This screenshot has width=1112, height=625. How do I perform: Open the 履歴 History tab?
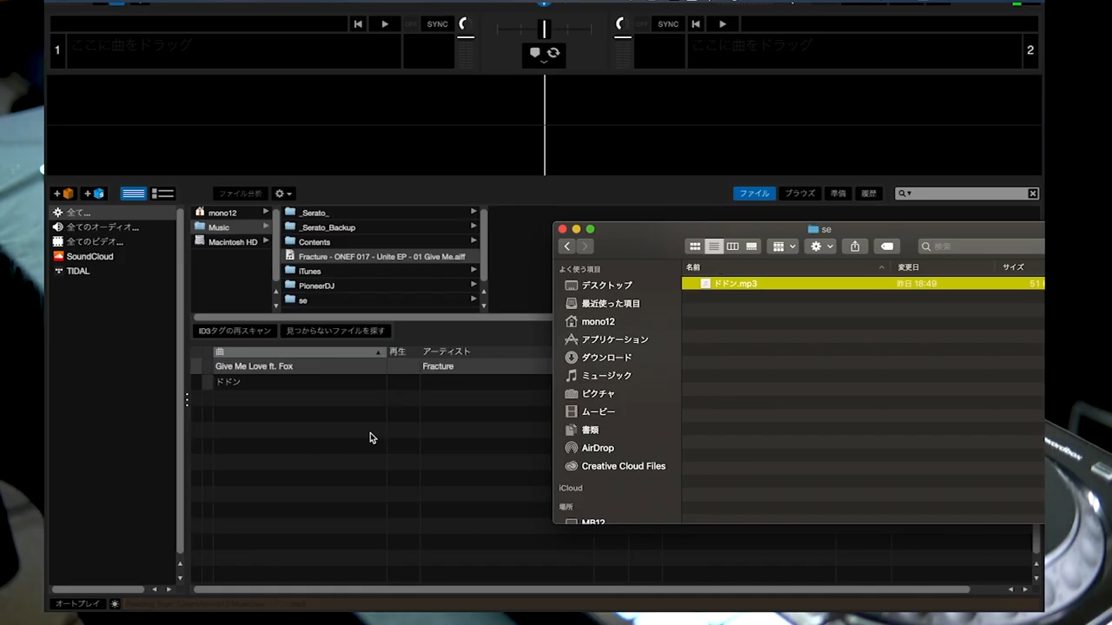click(x=868, y=194)
